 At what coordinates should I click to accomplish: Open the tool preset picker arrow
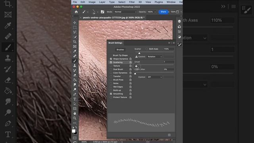click(88, 12)
